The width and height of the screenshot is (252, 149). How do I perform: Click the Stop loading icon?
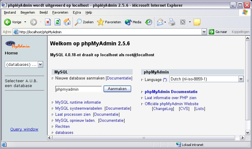48,22
